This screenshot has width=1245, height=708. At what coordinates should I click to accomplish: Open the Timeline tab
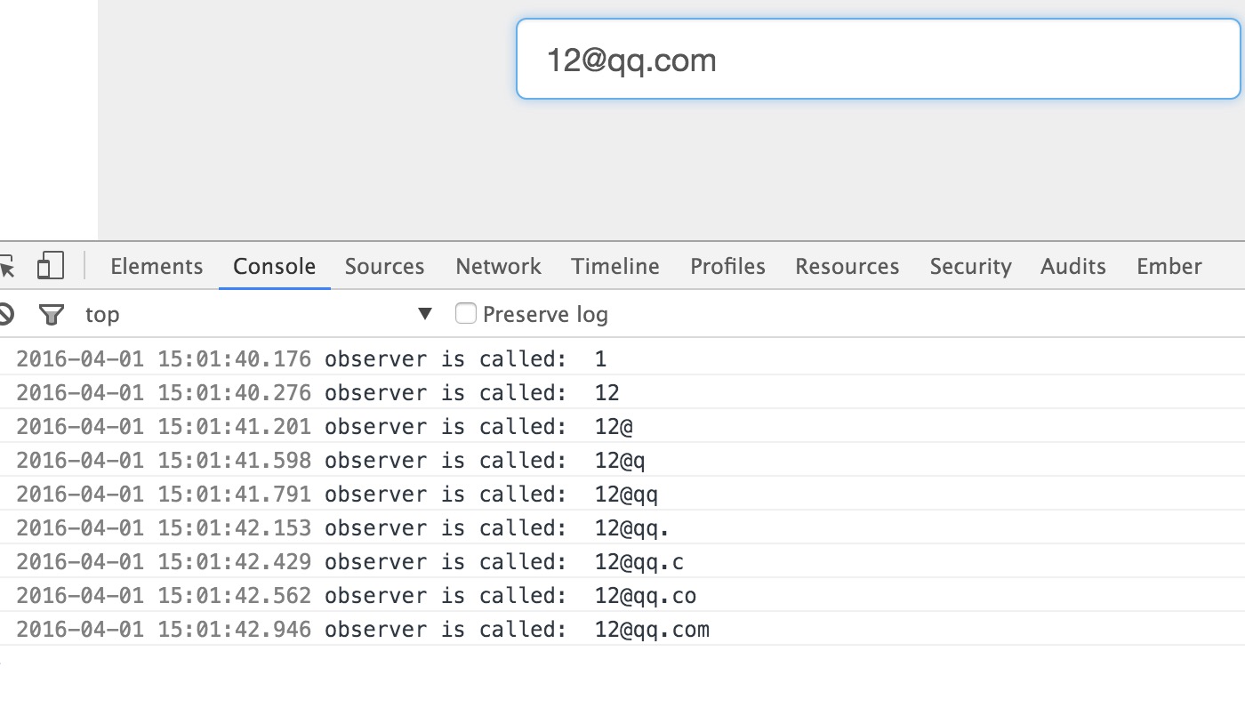point(615,266)
